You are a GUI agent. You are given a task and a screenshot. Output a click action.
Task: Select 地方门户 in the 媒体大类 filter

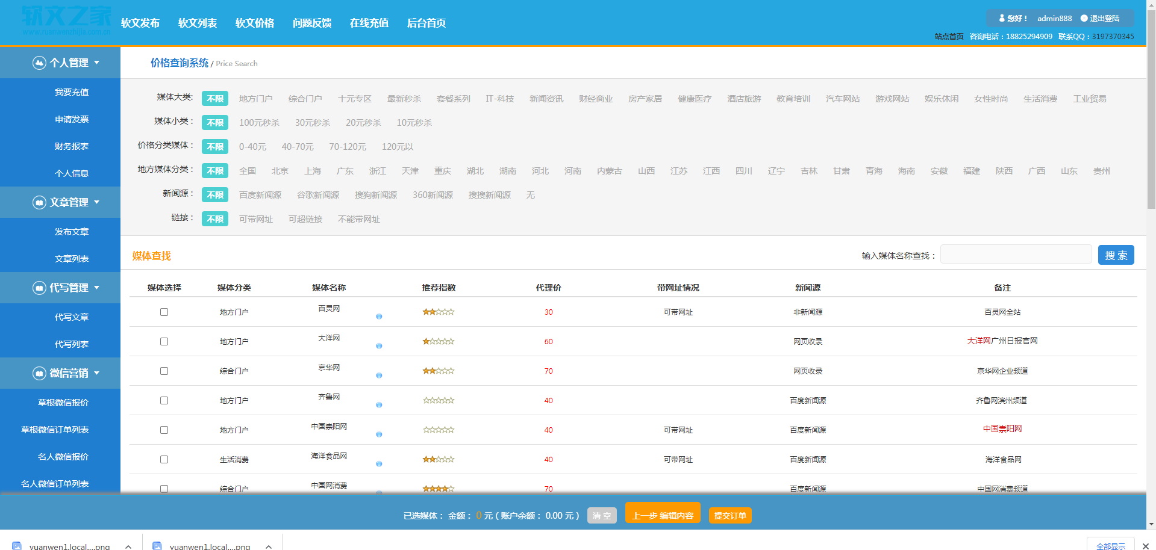point(256,99)
